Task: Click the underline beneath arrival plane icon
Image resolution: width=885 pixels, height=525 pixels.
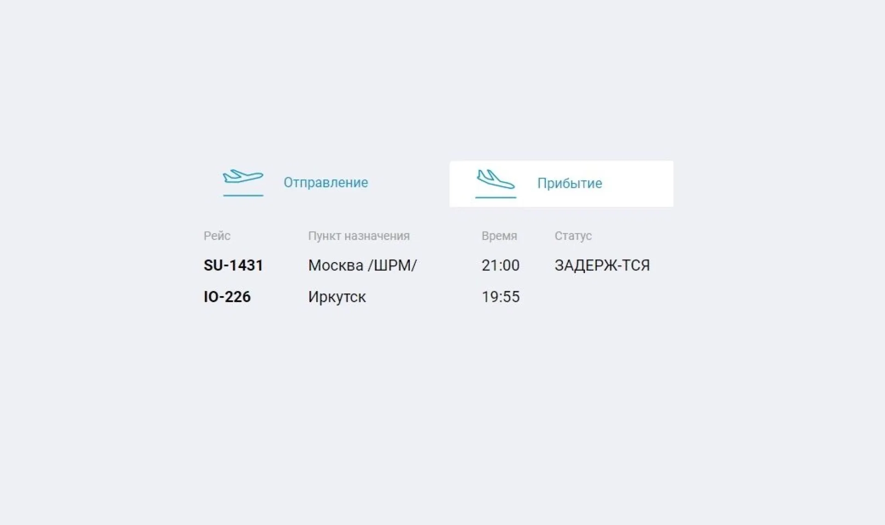Action: click(496, 197)
